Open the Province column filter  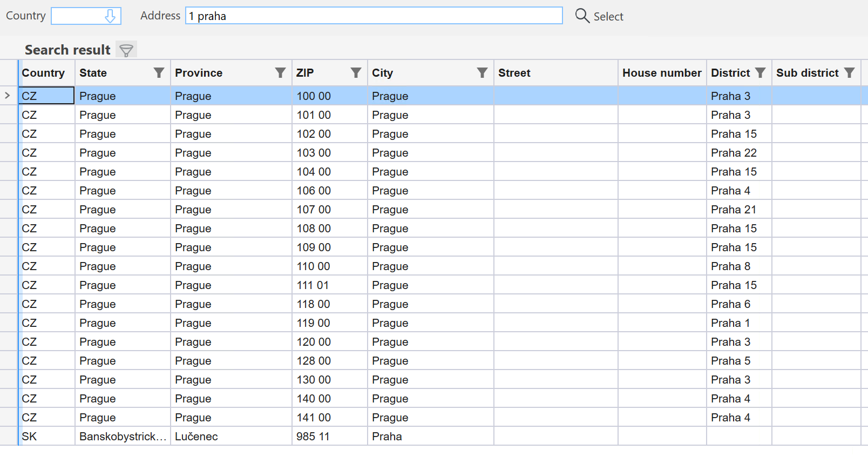280,73
